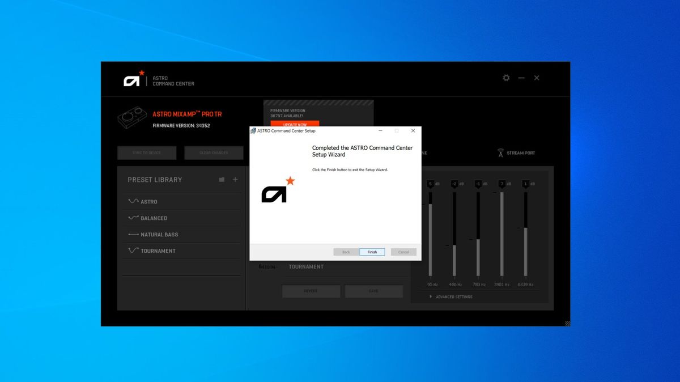Click the 1 dB value marker above 6339 Hz
680x382 pixels.
pos(526,184)
